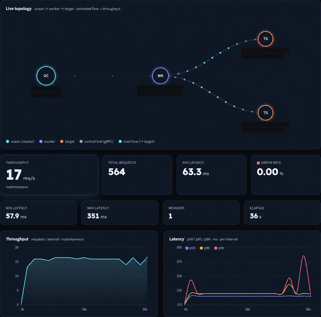This screenshot has height=317, width=321.
Task: Click the throughput chart's latest data point
Action: (147, 258)
